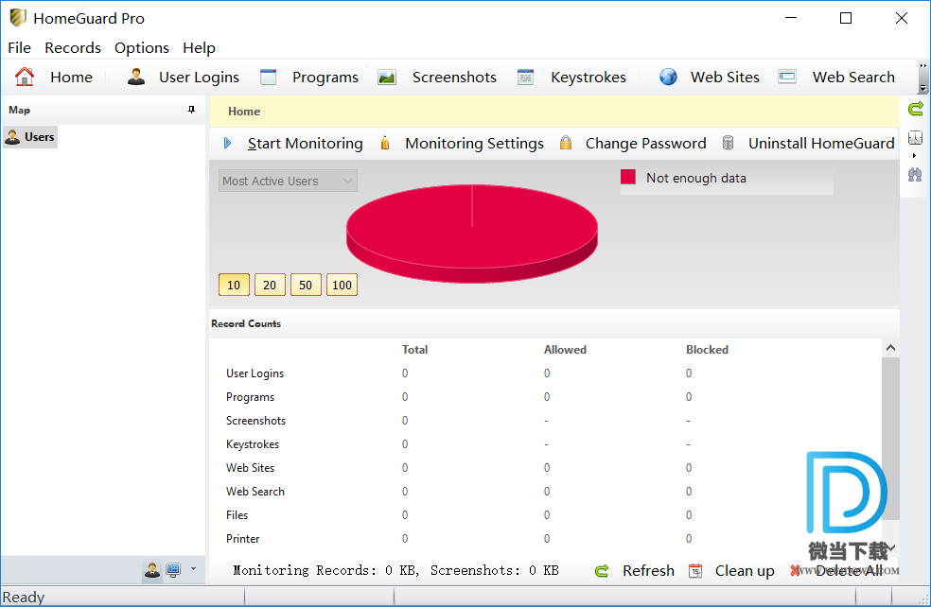Click the layout panel icon on right sidebar
Viewport: 931px width, 607px height.
(x=916, y=138)
